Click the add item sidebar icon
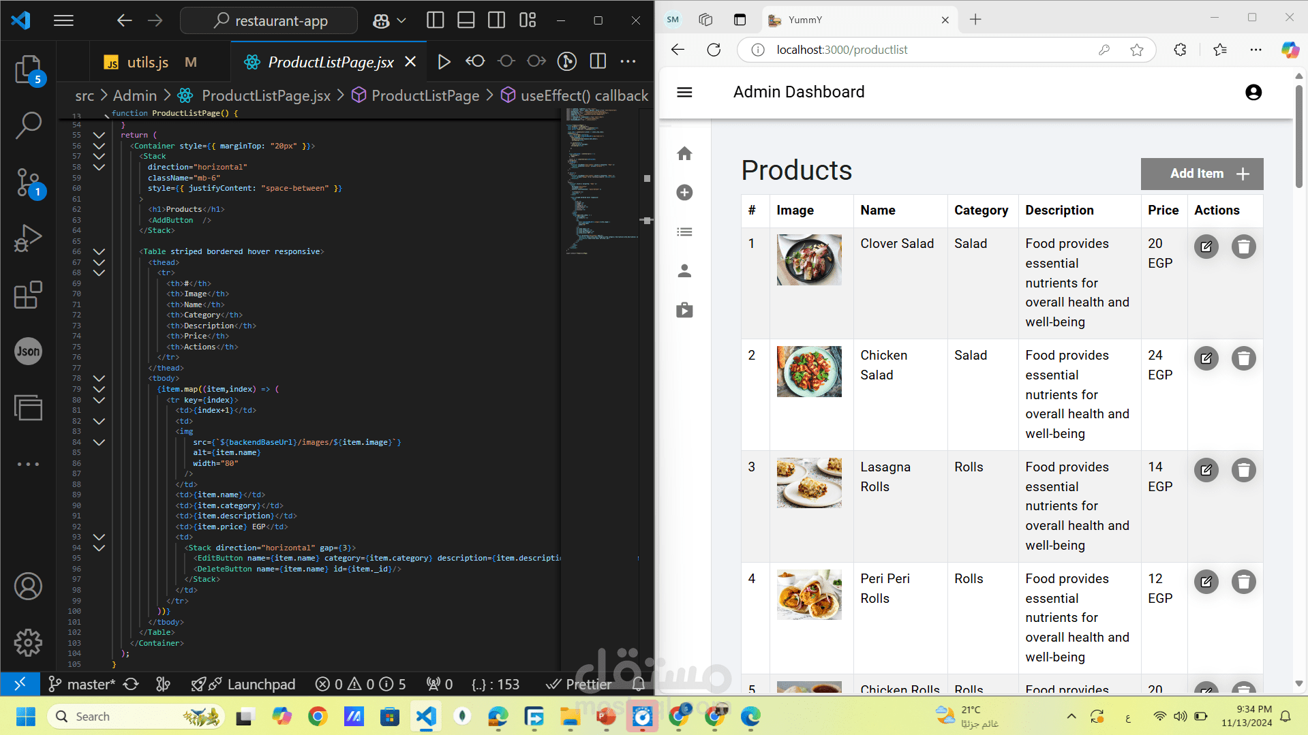This screenshot has height=735, width=1308. pos(684,193)
